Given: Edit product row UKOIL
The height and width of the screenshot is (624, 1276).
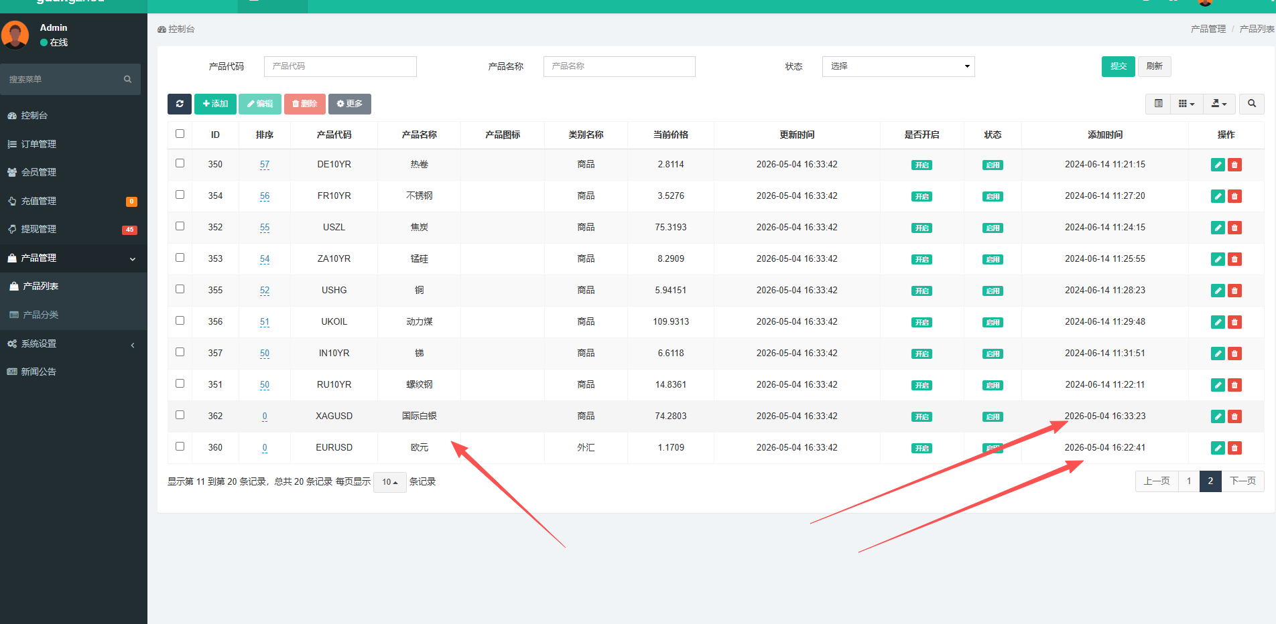Looking at the screenshot, I should [x=1218, y=322].
